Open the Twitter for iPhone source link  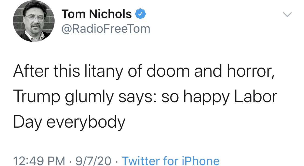click(x=171, y=161)
